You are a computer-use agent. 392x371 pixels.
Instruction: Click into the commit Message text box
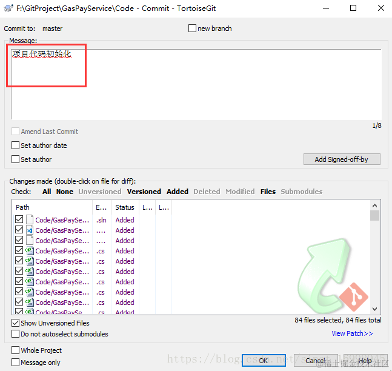click(x=196, y=84)
